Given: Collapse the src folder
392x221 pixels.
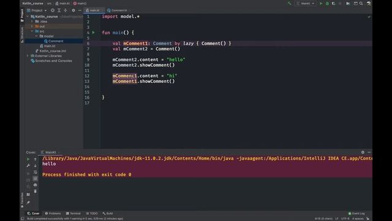Looking at the screenshot, I should (32, 31).
